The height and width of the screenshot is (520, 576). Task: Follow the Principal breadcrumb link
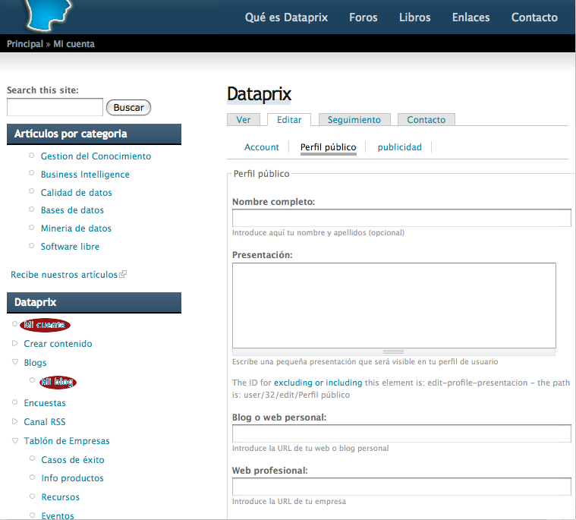[x=25, y=44]
